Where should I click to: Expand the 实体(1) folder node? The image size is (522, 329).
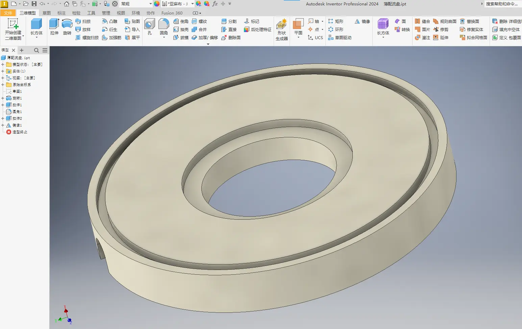point(3,71)
